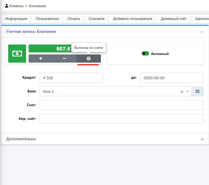
Task: Go to the Оплаты tab
Action: click(x=74, y=19)
